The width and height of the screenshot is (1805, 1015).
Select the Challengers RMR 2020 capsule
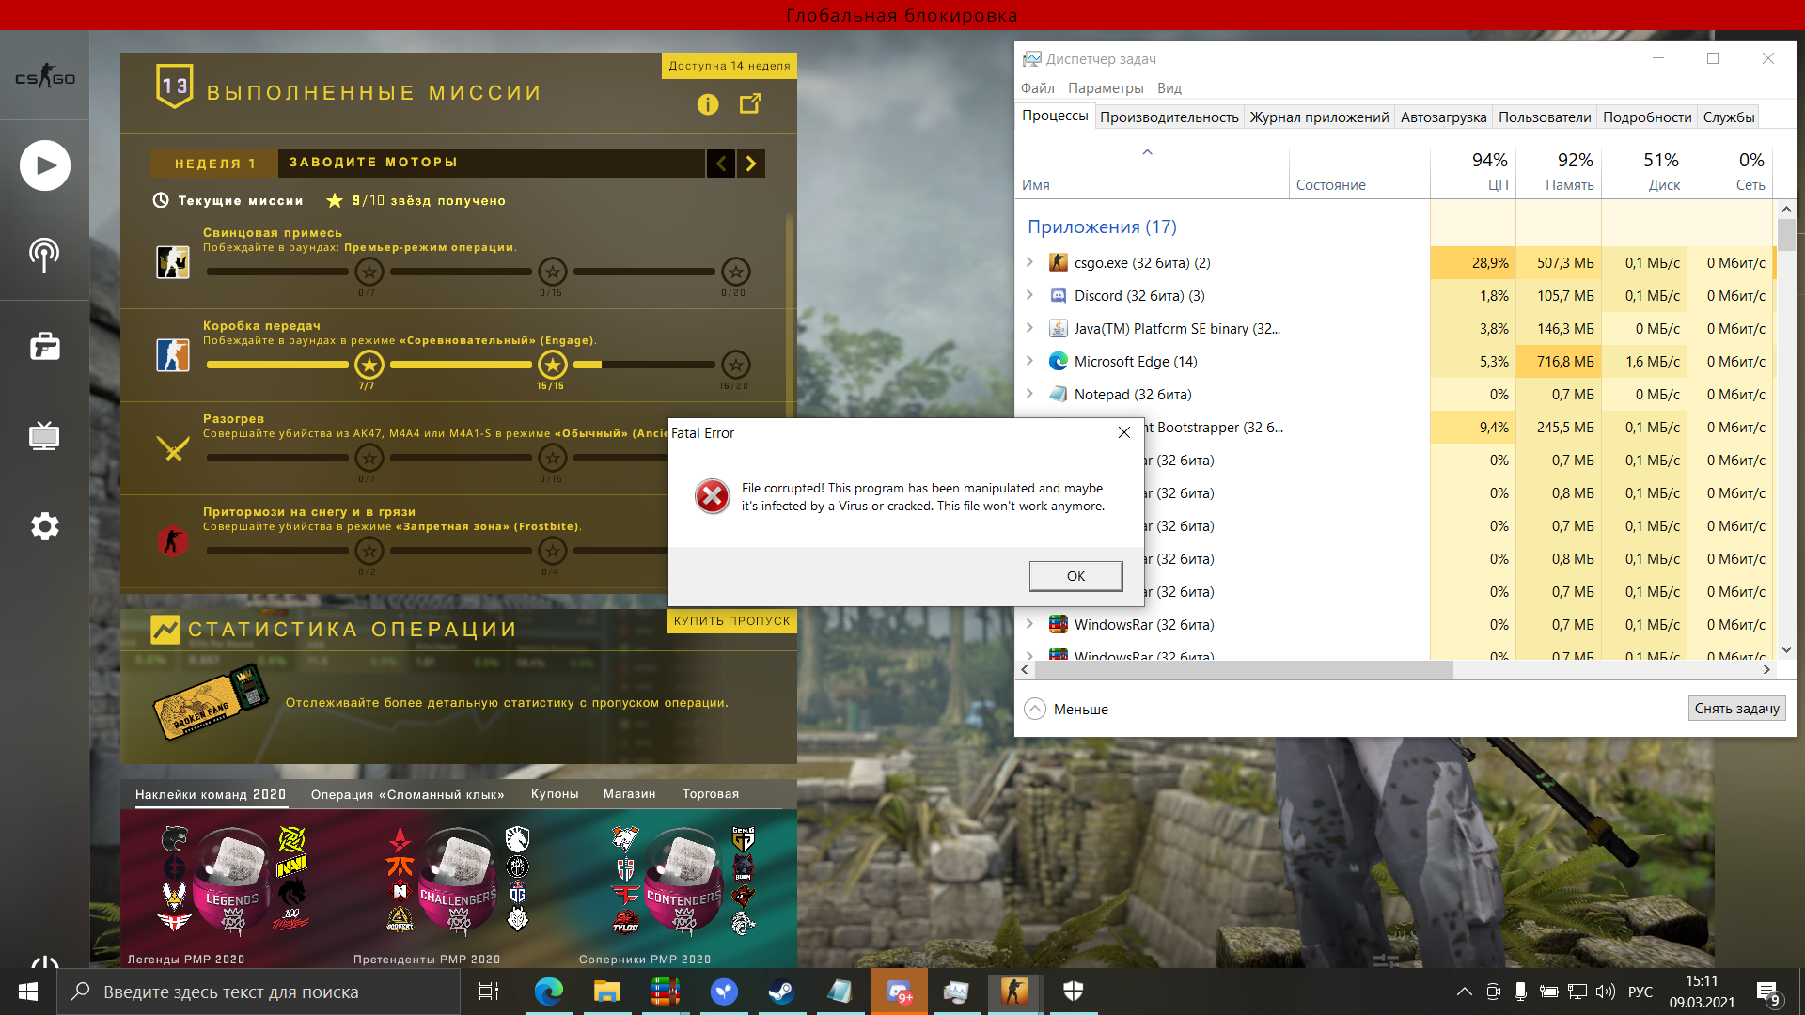(x=459, y=882)
